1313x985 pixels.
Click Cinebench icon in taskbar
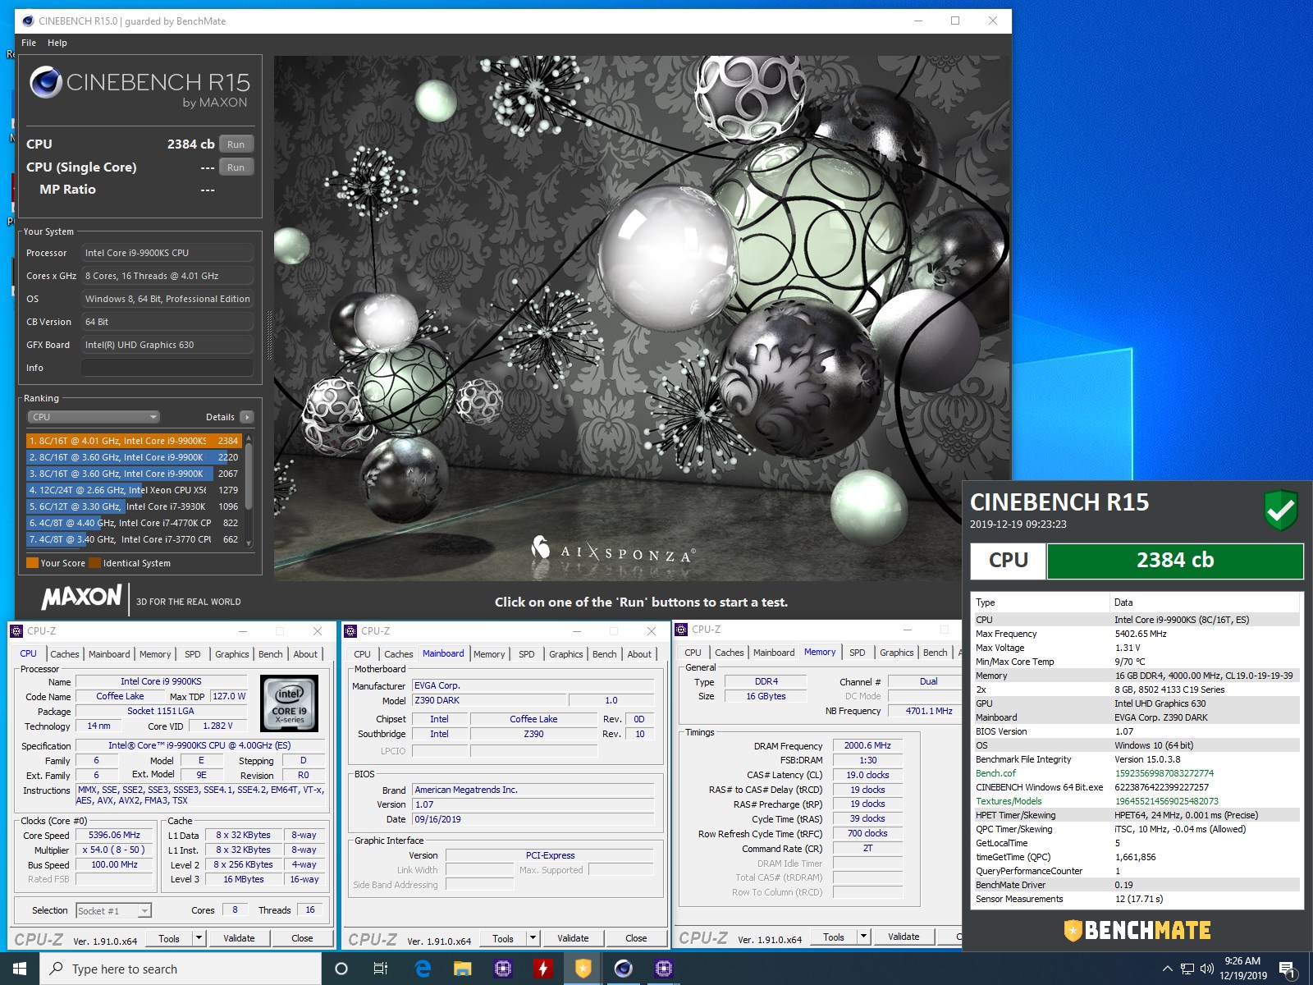pyautogui.click(x=623, y=969)
